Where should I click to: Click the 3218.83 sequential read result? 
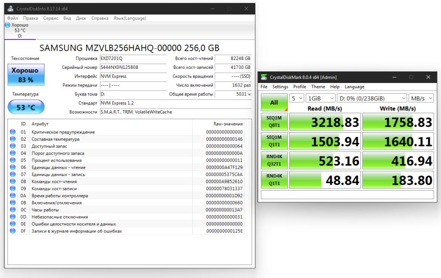pos(325,122)
